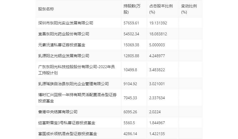Click the percentage 1.844967
The height and width of the screenshot is (139, 238).
[157, 123]
